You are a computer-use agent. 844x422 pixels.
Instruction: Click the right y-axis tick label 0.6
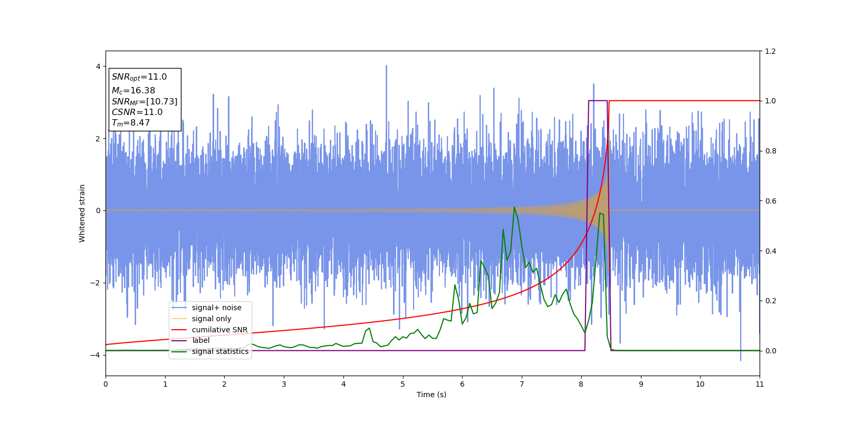(x=771, y=201)
